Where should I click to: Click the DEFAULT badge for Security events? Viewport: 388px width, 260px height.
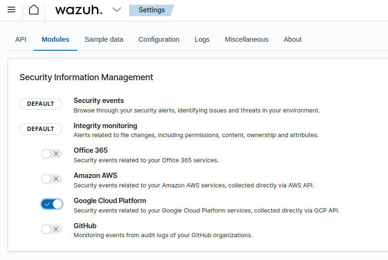(x=41, y=104)
